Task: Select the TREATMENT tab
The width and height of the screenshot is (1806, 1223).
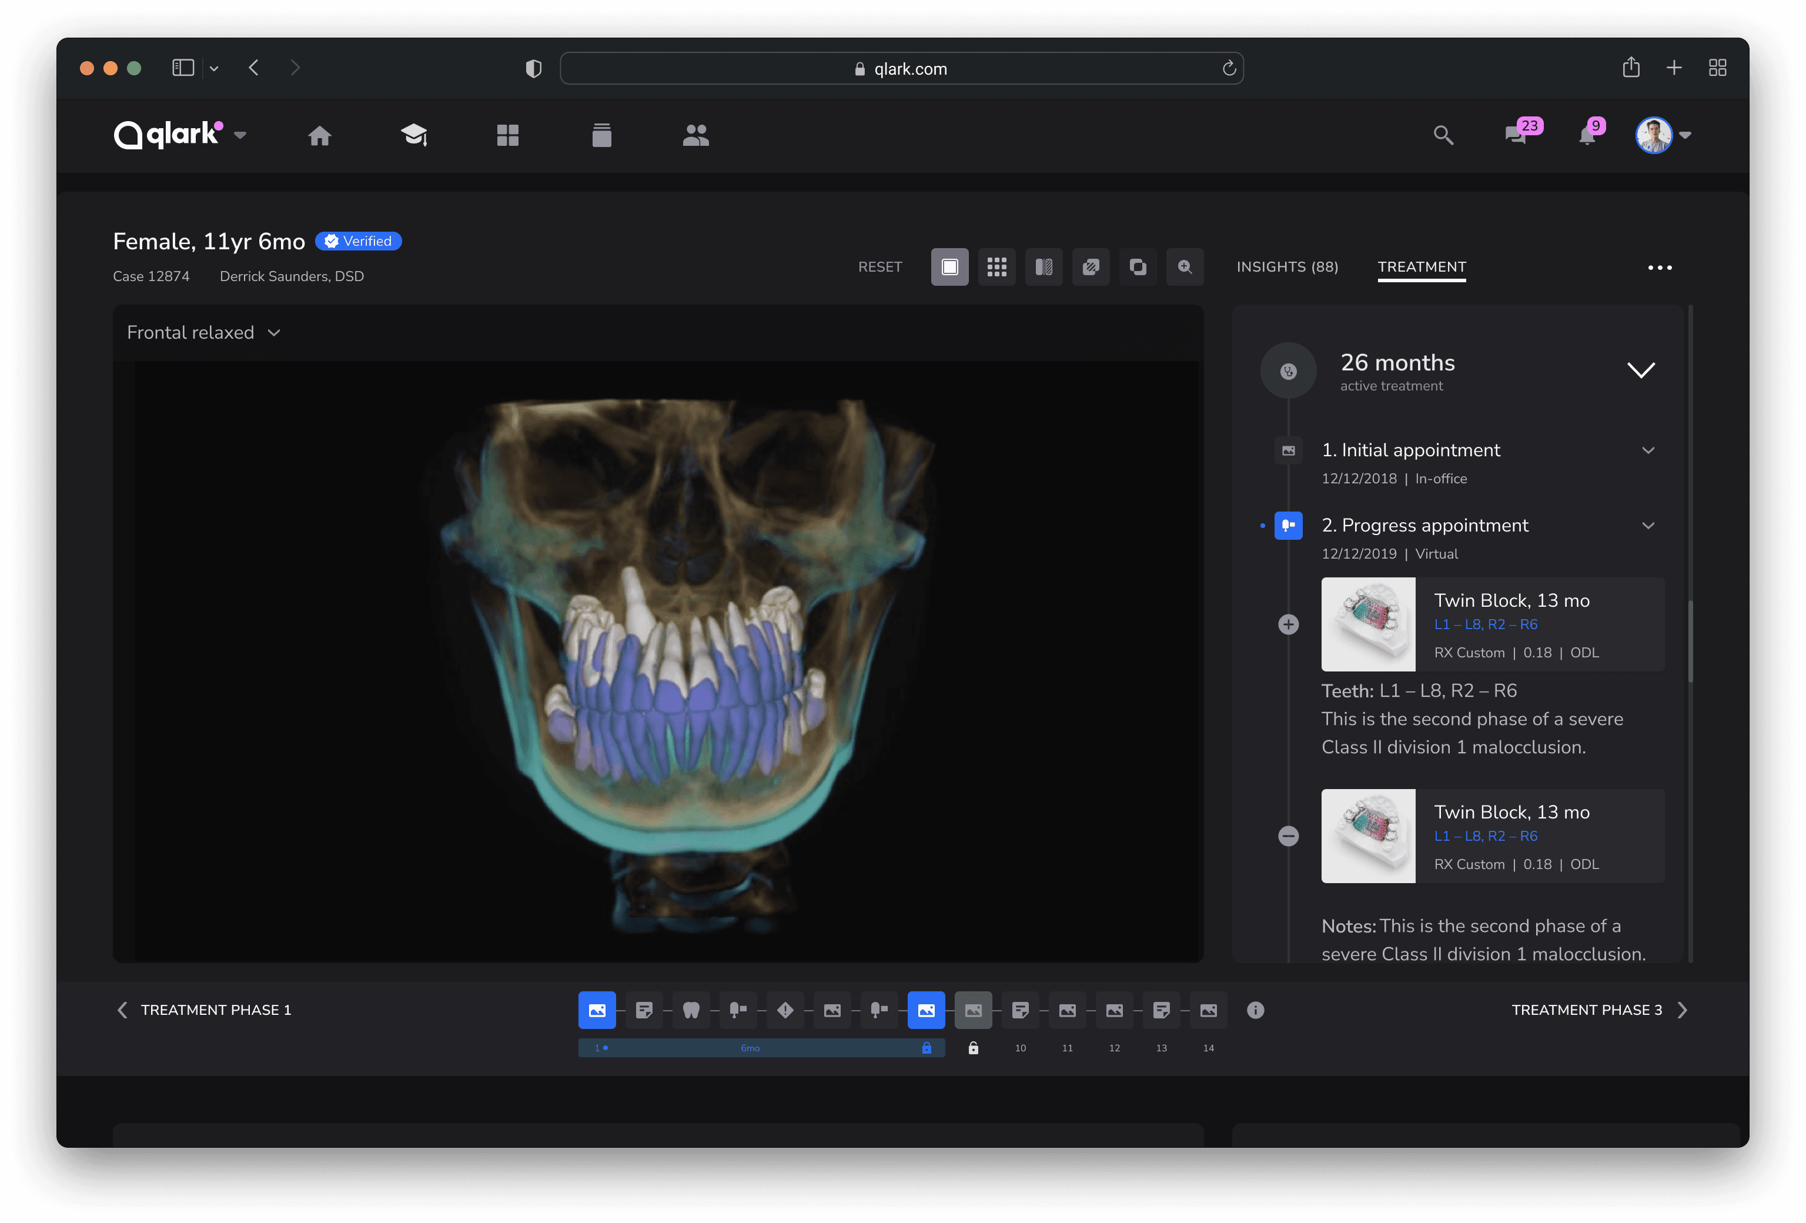Action: pyautogui.click(x=1422, y=266)
